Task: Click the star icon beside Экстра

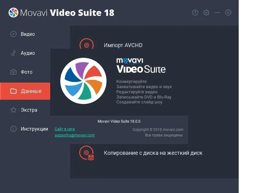Action: (13, 110)
